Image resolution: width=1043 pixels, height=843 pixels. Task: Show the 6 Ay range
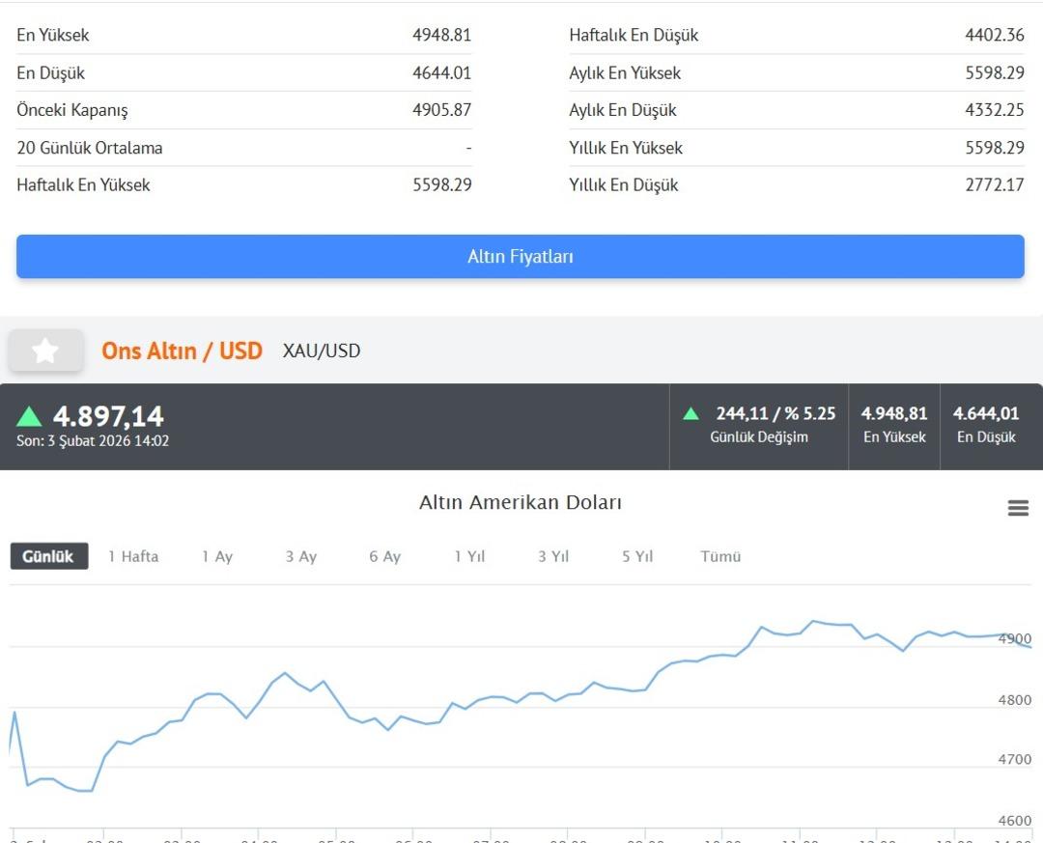click(x=384, y=556)
